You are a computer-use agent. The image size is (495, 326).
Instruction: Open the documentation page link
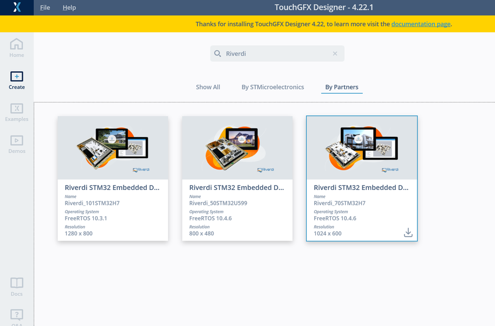tap(421, 24)
